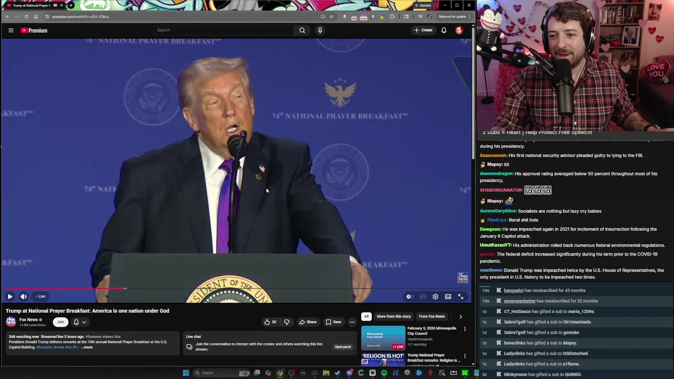674x379 pixels.
Task: Go back in the browser
Action: click(7, 16)
